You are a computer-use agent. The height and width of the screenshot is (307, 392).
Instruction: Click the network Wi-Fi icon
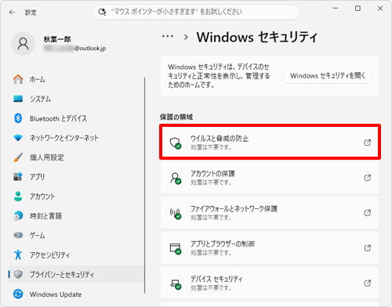pos(18,138)
